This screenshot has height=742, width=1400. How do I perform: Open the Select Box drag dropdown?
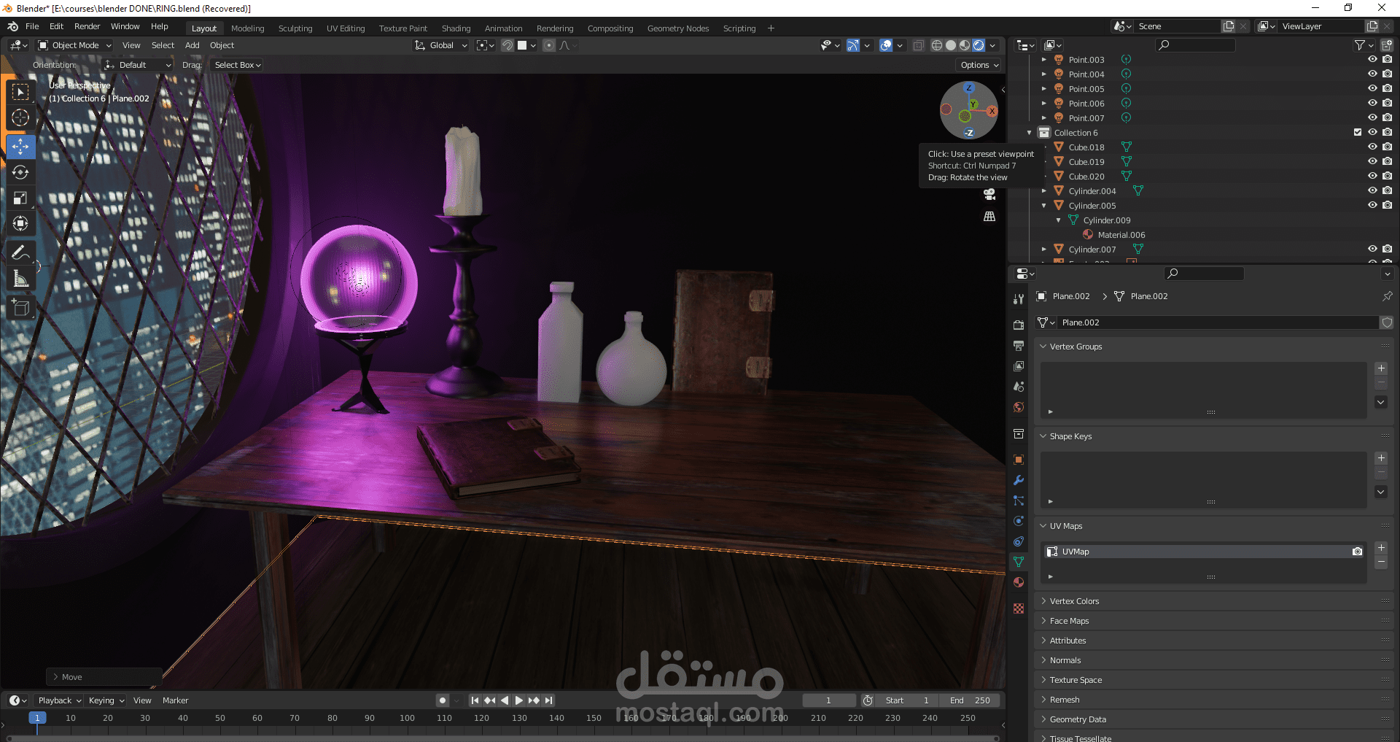[238, 65]
